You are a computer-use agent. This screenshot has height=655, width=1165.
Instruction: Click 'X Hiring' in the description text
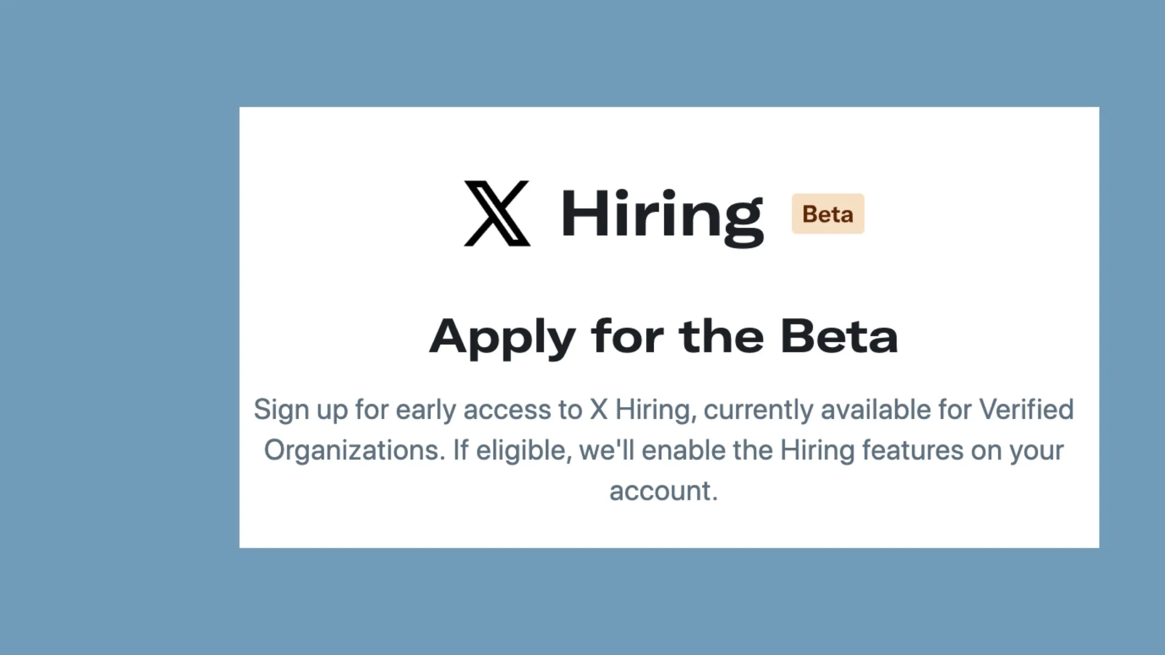point(643,409)
